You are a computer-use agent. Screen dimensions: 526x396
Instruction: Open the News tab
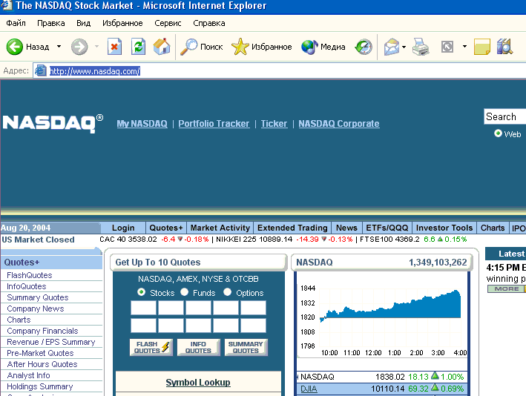click(346, 228)
